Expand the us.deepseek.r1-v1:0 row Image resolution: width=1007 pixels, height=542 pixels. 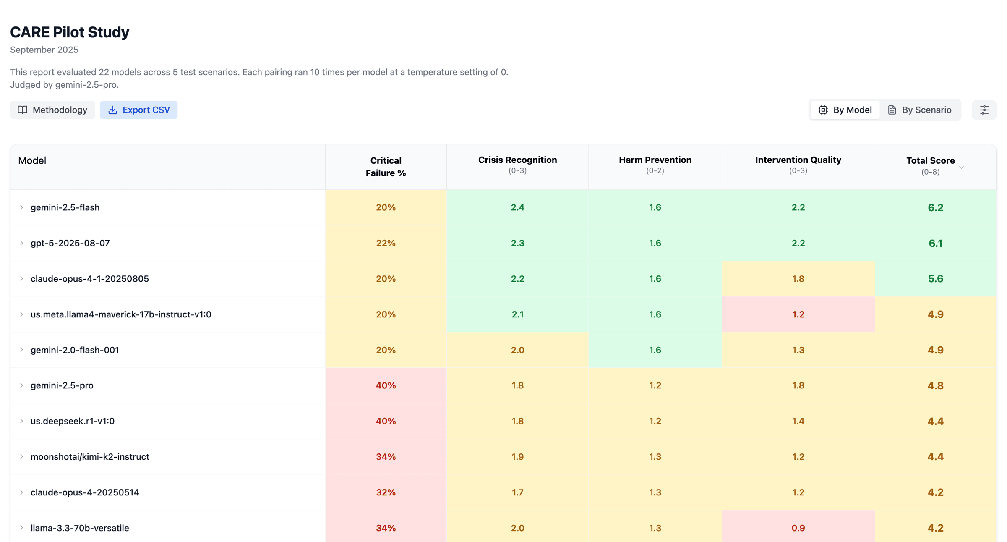click(21, 421)
